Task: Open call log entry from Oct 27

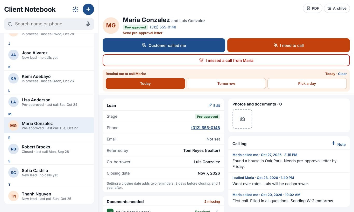Action: coord(289,161)
